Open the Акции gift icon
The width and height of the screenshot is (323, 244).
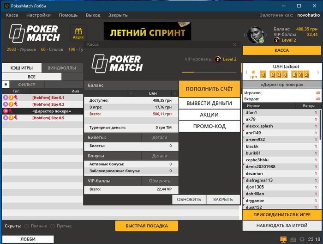pos(78,33)
